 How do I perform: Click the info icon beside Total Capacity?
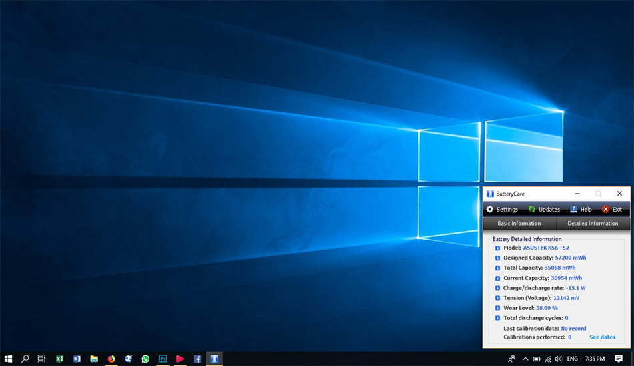[x=497, y=268]
